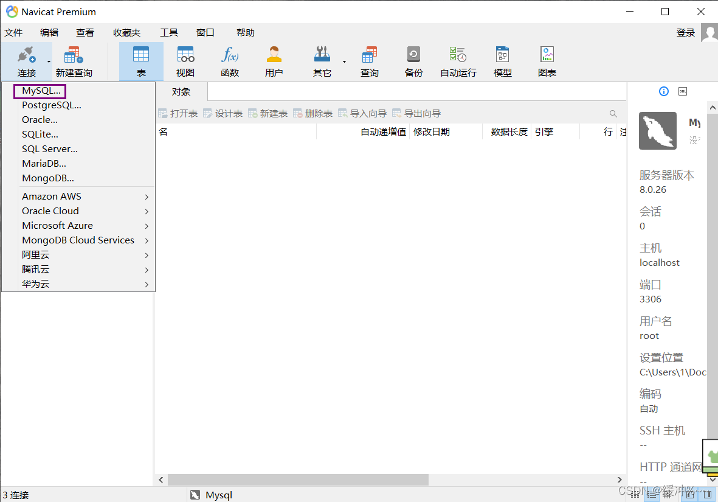Expand the 腾讯云 submenu

tap(79, 270)
